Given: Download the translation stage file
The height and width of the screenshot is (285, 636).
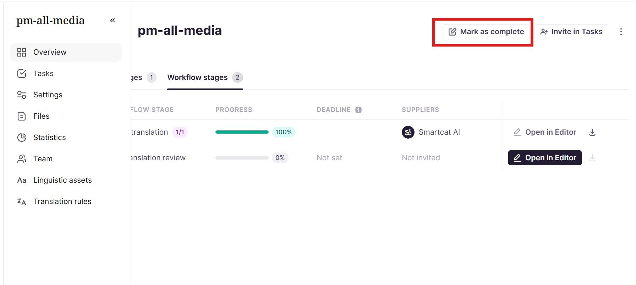Looking at the screenshot, I should click(x=592, y=132).
